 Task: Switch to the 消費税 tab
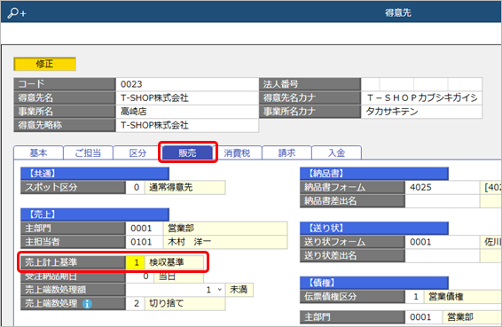coord(237,152)
